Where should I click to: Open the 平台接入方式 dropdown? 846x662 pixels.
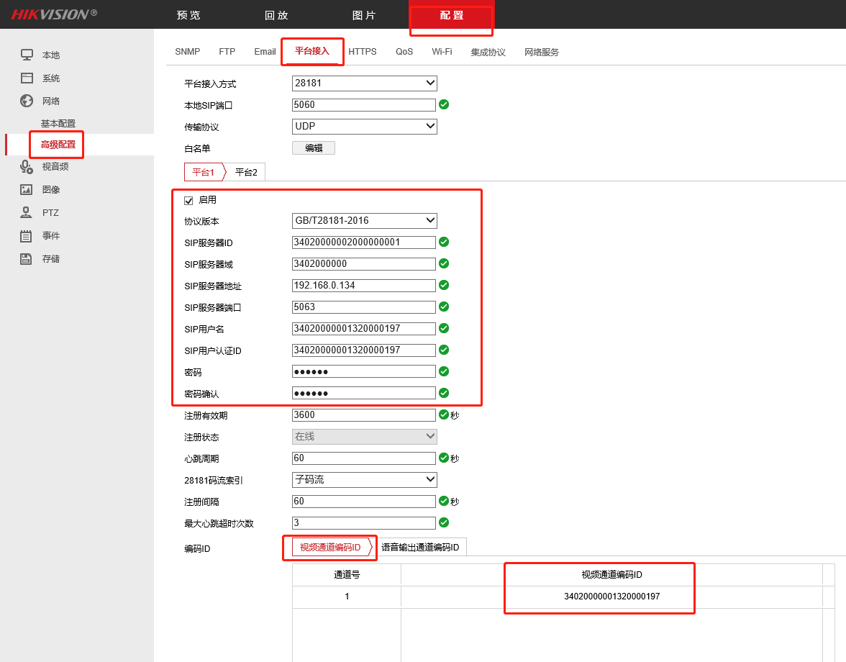tap(364, 83)
